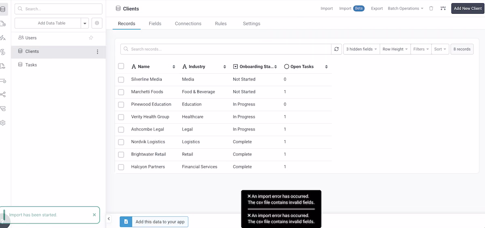Click the Tasks table database icon

tap(20, 65)
